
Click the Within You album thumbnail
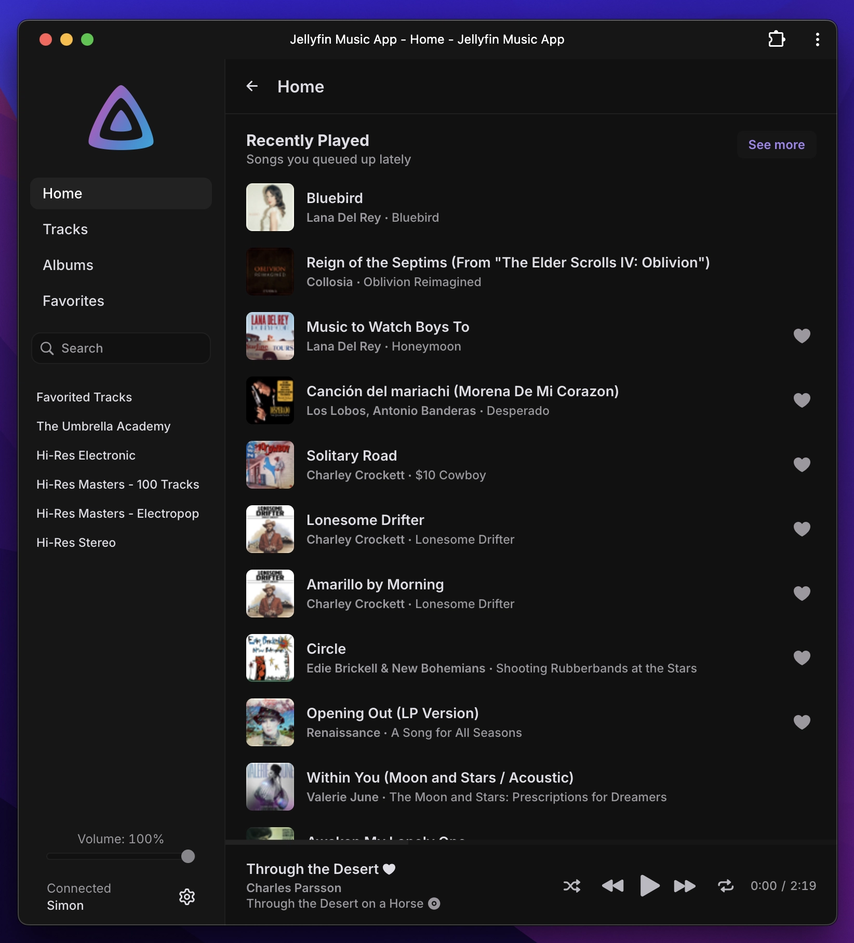(270, 787)
